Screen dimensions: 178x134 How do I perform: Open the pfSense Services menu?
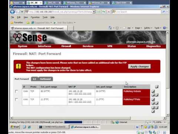pos(88,46)
